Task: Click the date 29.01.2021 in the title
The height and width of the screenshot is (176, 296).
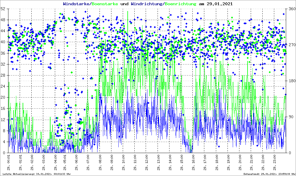Action: pyautogui.click(x=220, y=4)
